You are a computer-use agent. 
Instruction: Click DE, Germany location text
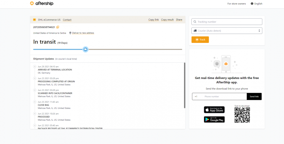[x=44, y=73]
